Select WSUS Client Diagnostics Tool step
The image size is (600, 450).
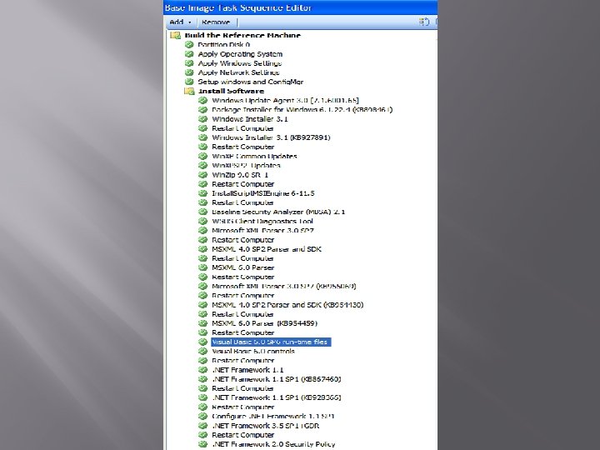(262, 221)
